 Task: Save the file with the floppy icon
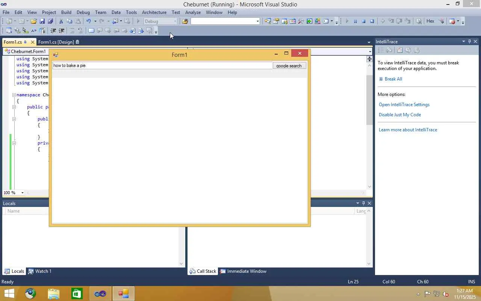(x=42, y=21)
